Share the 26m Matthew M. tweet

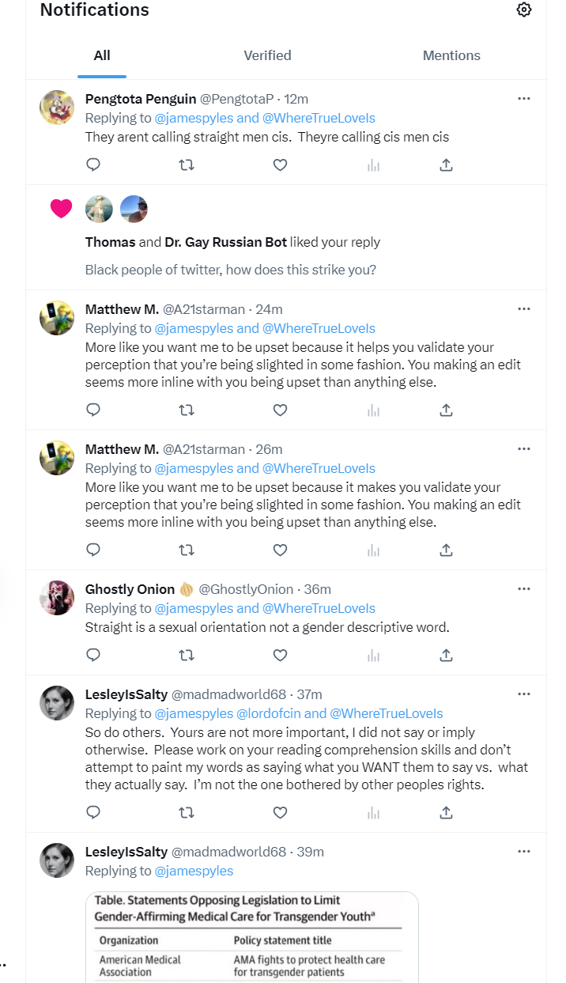coord(446,550)
